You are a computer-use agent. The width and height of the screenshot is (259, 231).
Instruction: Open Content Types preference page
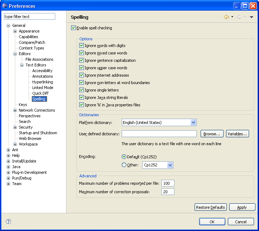pos(31,48)
